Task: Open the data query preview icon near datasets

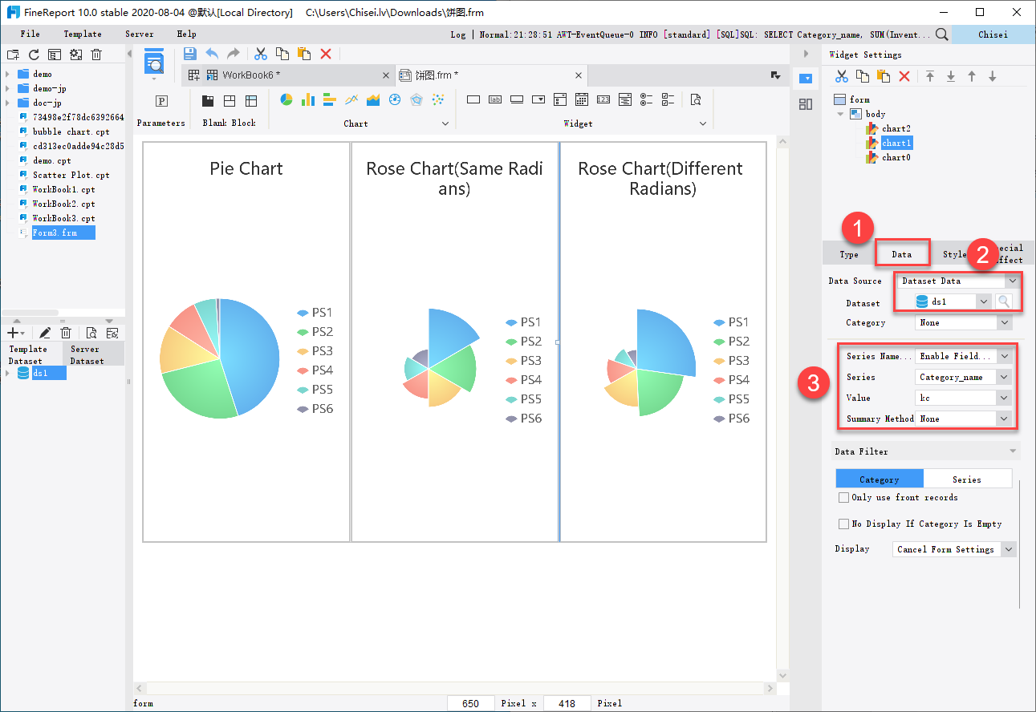Action: click(x=91, y=332)
